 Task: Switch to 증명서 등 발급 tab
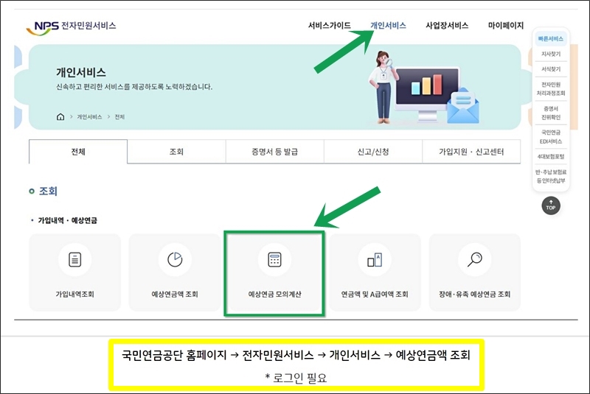[274, 152]
